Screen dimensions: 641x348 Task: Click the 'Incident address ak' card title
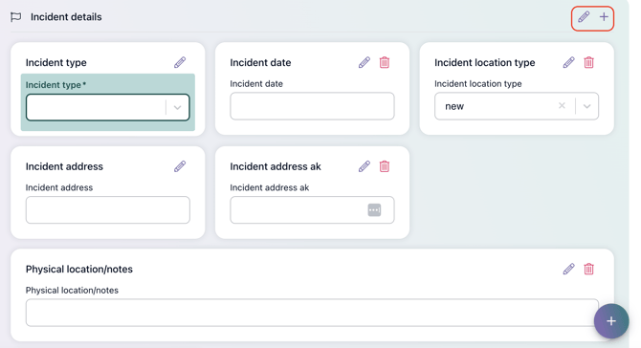276,166
